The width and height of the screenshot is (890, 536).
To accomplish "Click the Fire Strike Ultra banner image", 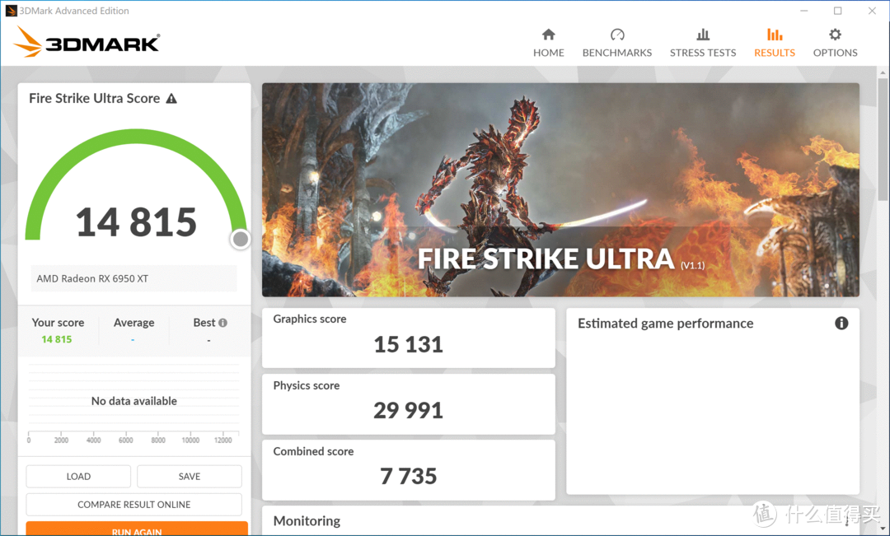I will [560, 189].
